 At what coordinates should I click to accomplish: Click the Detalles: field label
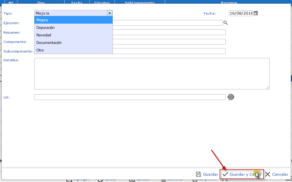tap(11, 60)
